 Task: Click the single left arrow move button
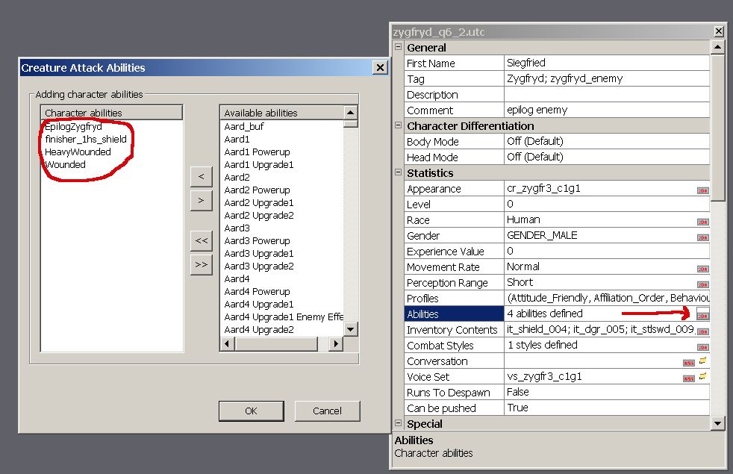pos(201,176)
